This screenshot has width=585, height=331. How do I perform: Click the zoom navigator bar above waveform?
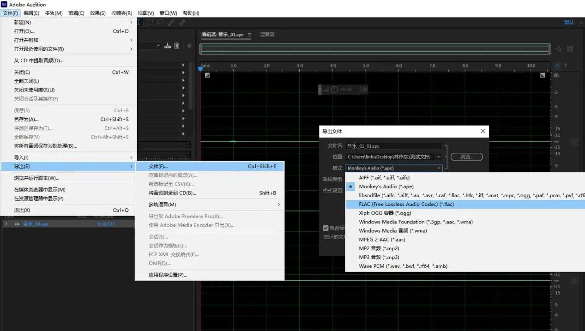coord(375,49)
